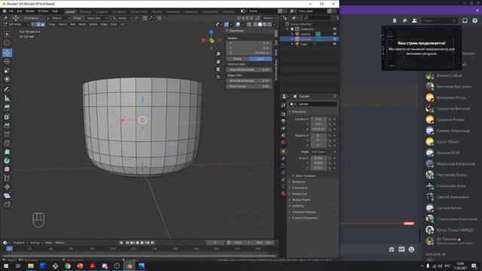Screen dimensions: 482x271
Task: Activate the Move tool
Action: point(7,53)
